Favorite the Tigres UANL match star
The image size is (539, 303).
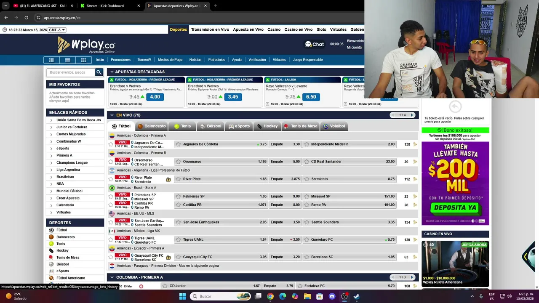[111, 239]
